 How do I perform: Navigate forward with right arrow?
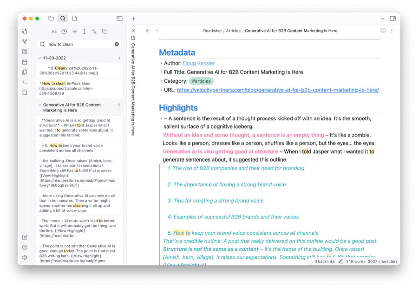point(157,31)
